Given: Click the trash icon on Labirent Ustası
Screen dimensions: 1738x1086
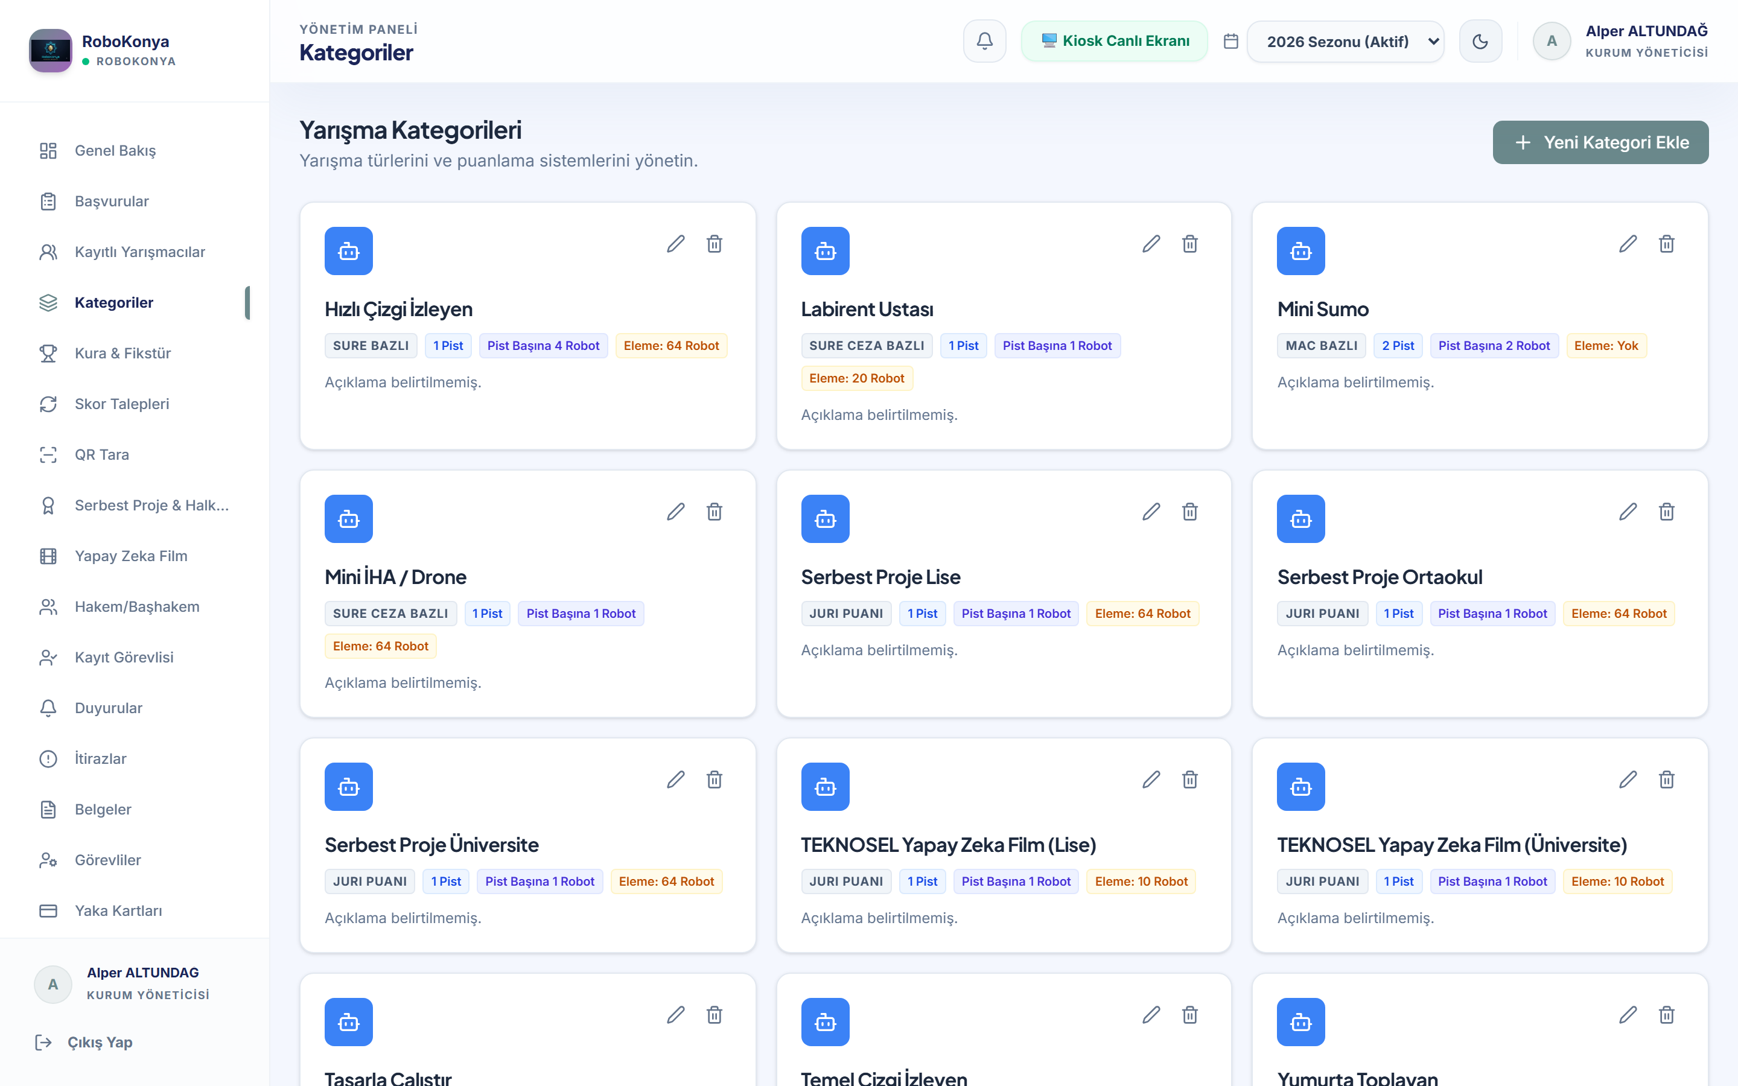Looking at the screenshot, I should [x=1190, y=244].
